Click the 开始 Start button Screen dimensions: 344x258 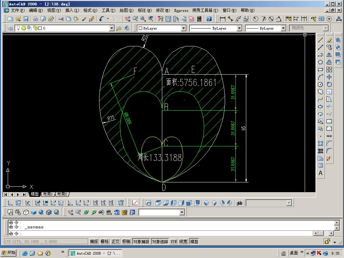pyautogui.click(x=8, y=253)
